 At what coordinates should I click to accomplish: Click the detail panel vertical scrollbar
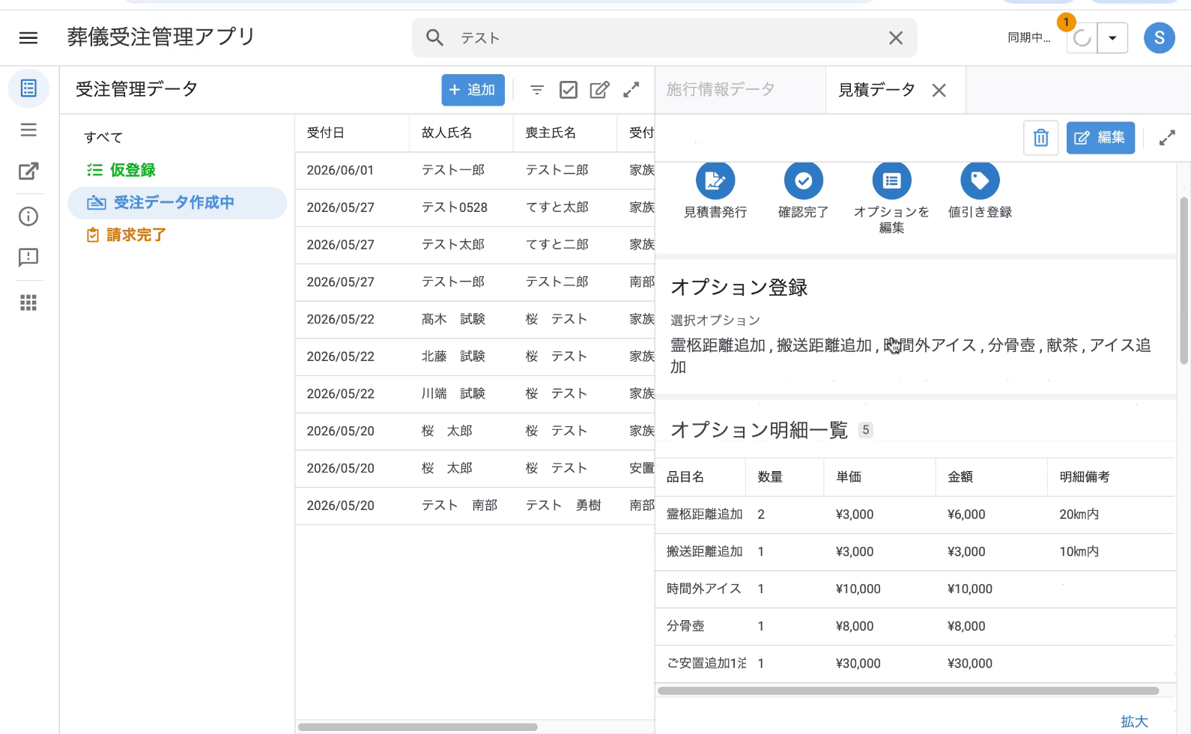1184,279
